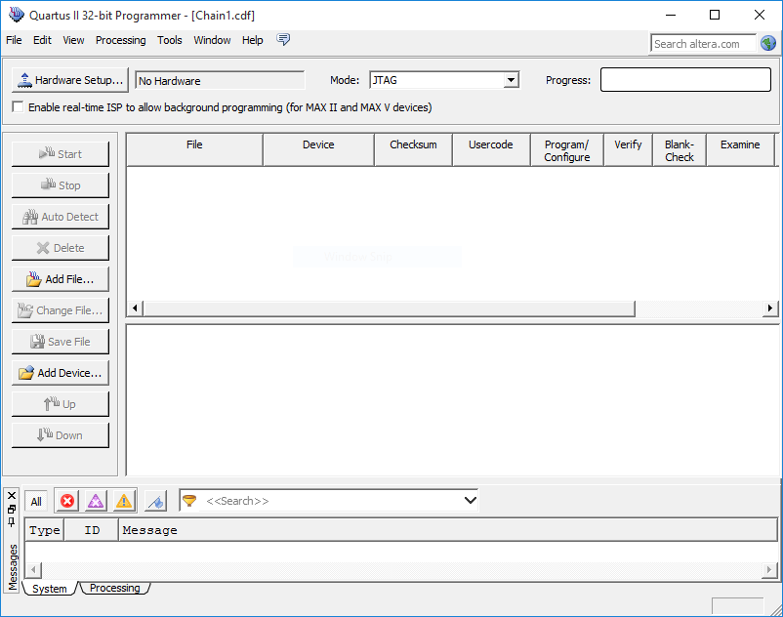783x617 pixels.
Task: Toggle the error messages filter icon
Action: click(x=67, y=501)
